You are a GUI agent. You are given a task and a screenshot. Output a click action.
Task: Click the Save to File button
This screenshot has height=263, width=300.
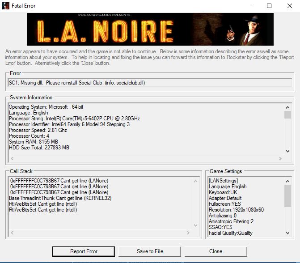(x=150, y=251)
